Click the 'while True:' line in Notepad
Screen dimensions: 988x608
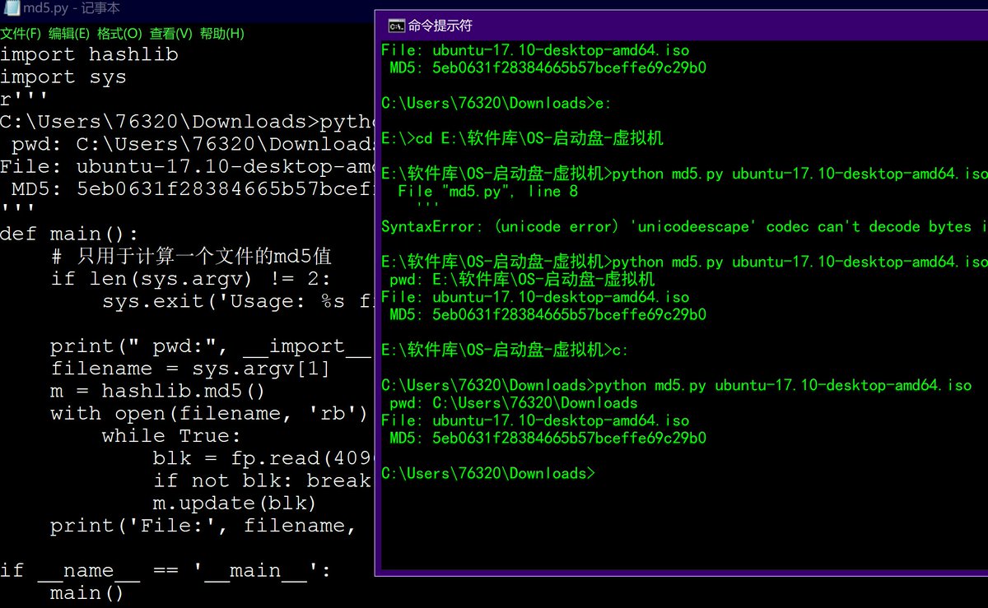point(171,435)
